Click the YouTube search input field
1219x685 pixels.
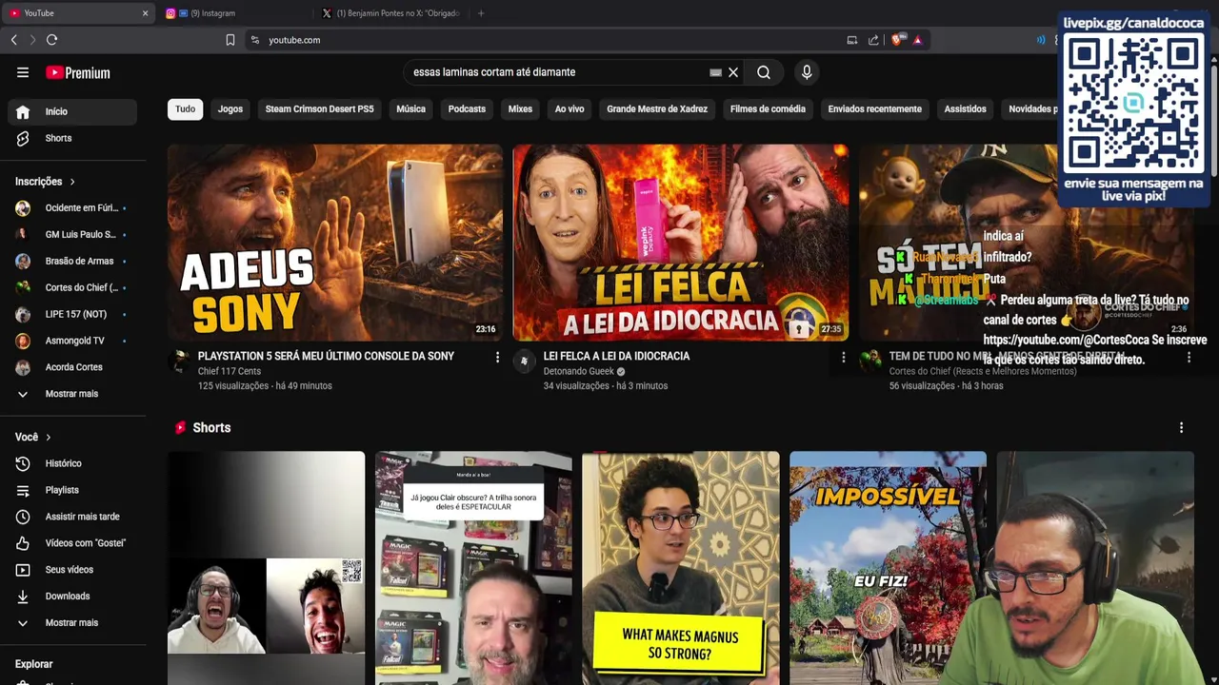(560, 72)
